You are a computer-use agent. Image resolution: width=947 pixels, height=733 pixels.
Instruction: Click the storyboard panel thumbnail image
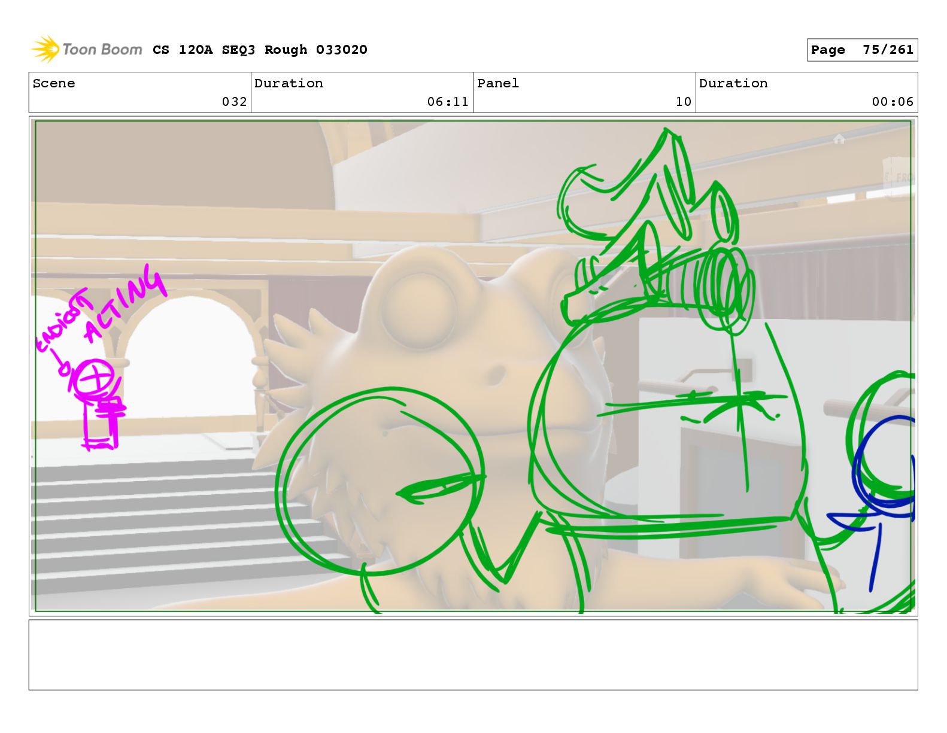coord(473,366)
